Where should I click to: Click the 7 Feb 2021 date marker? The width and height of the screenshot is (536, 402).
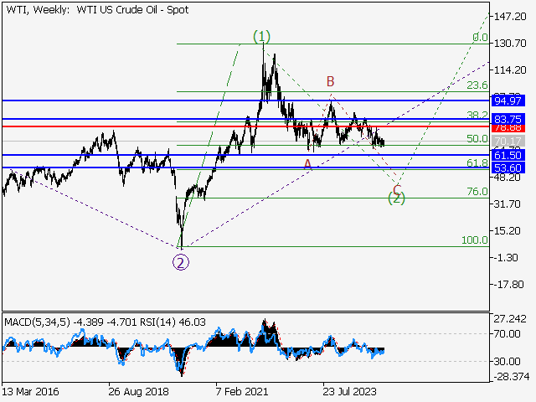241,390
